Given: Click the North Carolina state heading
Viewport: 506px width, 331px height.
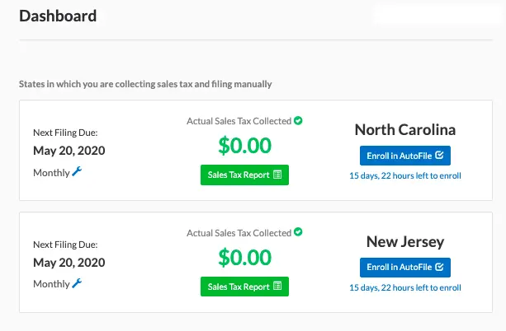Looking at the screenshot, I should pos(404,130).
